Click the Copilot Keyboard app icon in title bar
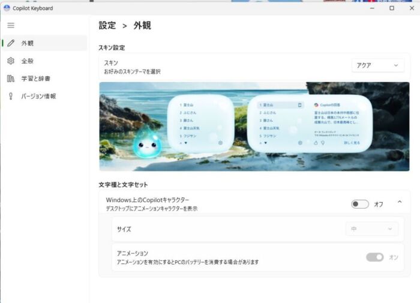The height and width of the screenshot is (303, 420). [6, 8]
